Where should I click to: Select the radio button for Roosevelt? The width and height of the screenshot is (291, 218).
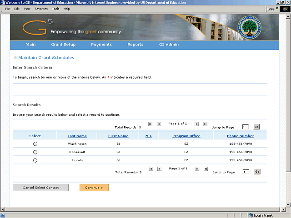pos(35,152)
